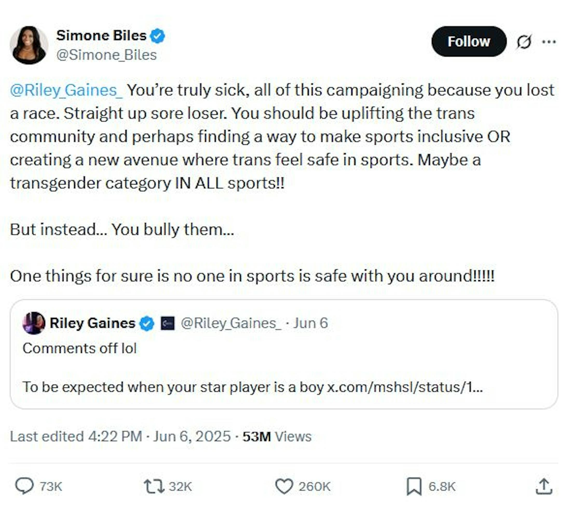Open the blue @Riley_Gaines_ mention link
571x516 pixels.
pos(66,90)
